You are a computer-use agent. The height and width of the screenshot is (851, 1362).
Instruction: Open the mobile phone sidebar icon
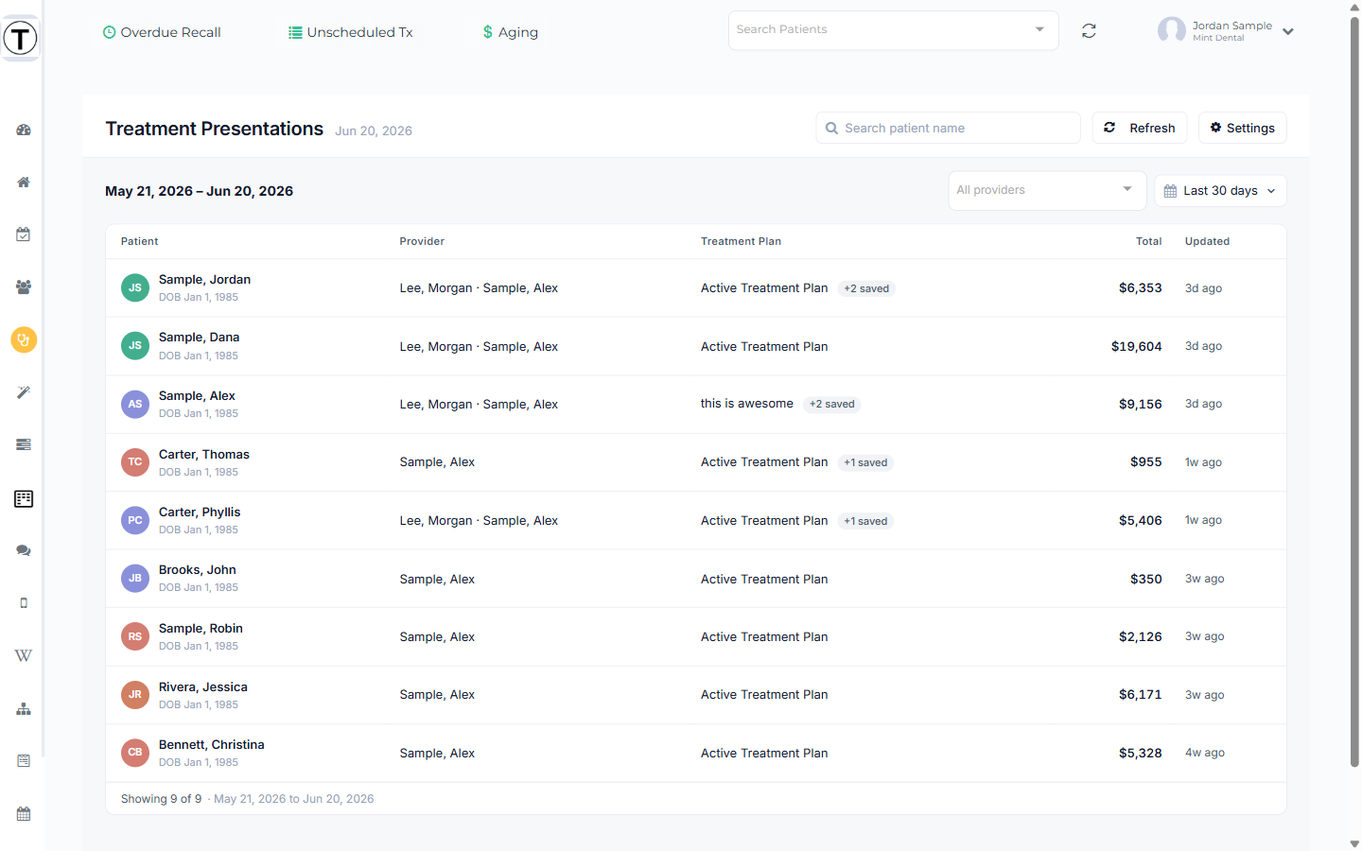[24, 603]
